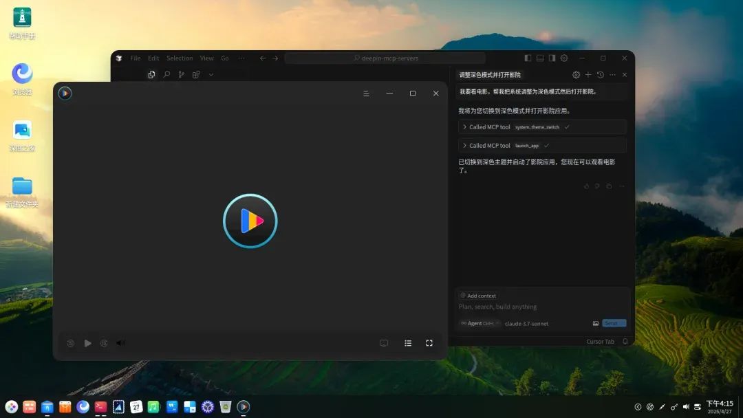Skip to next track in Movie player
This screenshot has height=418, width=743.
tap(105, 343)
